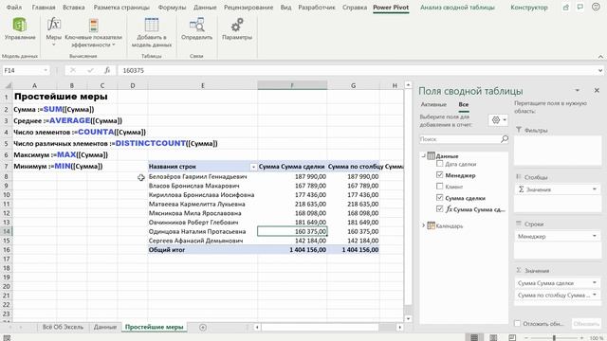The image size is (607, 341).
Task: Add a new sheet with plus button
Action: pyautogui.click(x=202, y=327)
